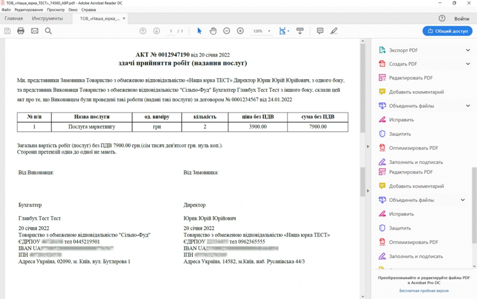Click the Help question mark icon

click(x=442, y=18)
